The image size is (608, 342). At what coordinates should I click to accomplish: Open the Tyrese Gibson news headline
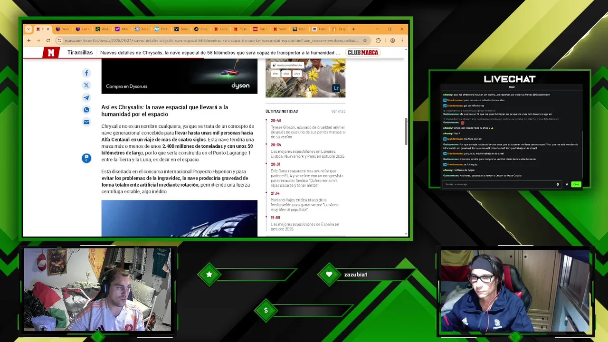click(307, 132)
